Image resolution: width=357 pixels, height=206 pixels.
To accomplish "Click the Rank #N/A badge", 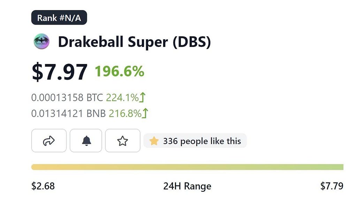I will coord(59,17).
